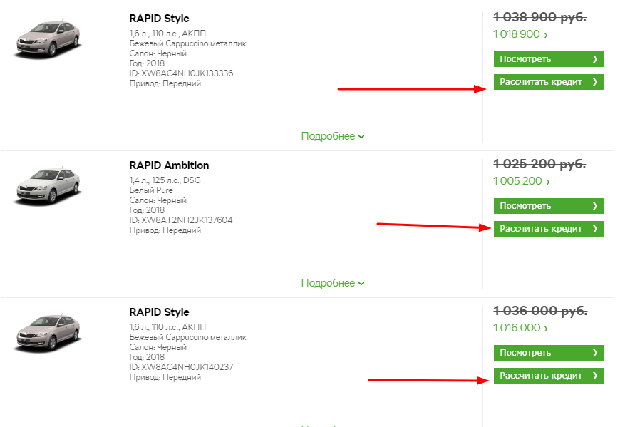Click Рассчитать кредит for RAPID Ambition
630x427 pixels.
click(549, 229)
